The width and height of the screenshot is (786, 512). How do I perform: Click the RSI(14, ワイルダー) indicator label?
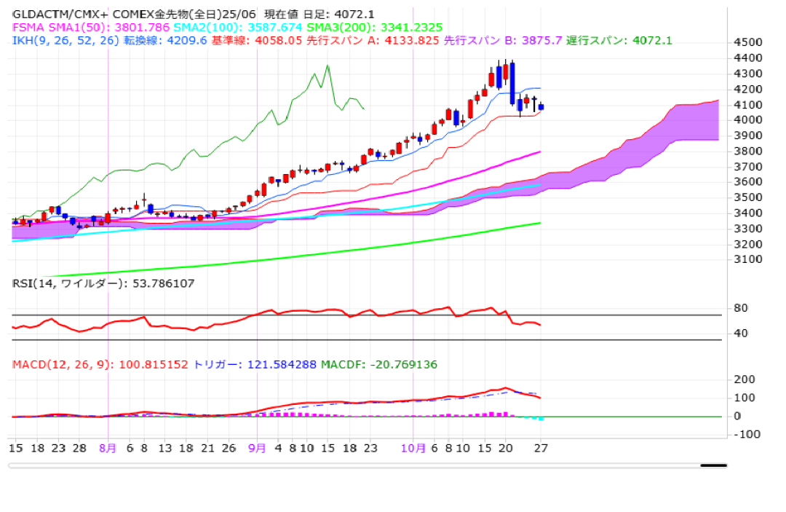[x=103, y=283]
